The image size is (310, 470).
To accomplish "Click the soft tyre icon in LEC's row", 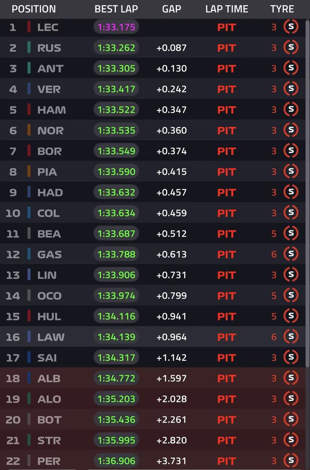I will [291, 27].
